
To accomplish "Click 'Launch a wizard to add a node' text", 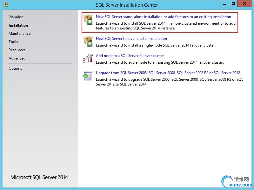I will pos(160,62).
